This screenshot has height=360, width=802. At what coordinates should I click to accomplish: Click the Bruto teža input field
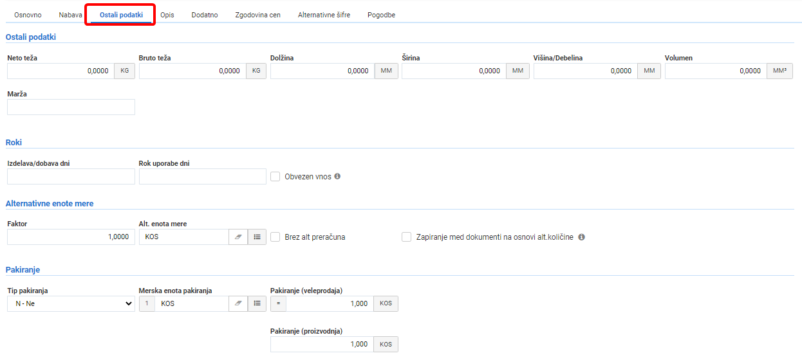point(192,71)
